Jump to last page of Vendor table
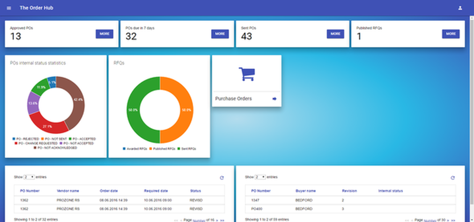This screenshot has width=474, height=222. (x=222, y=221)
